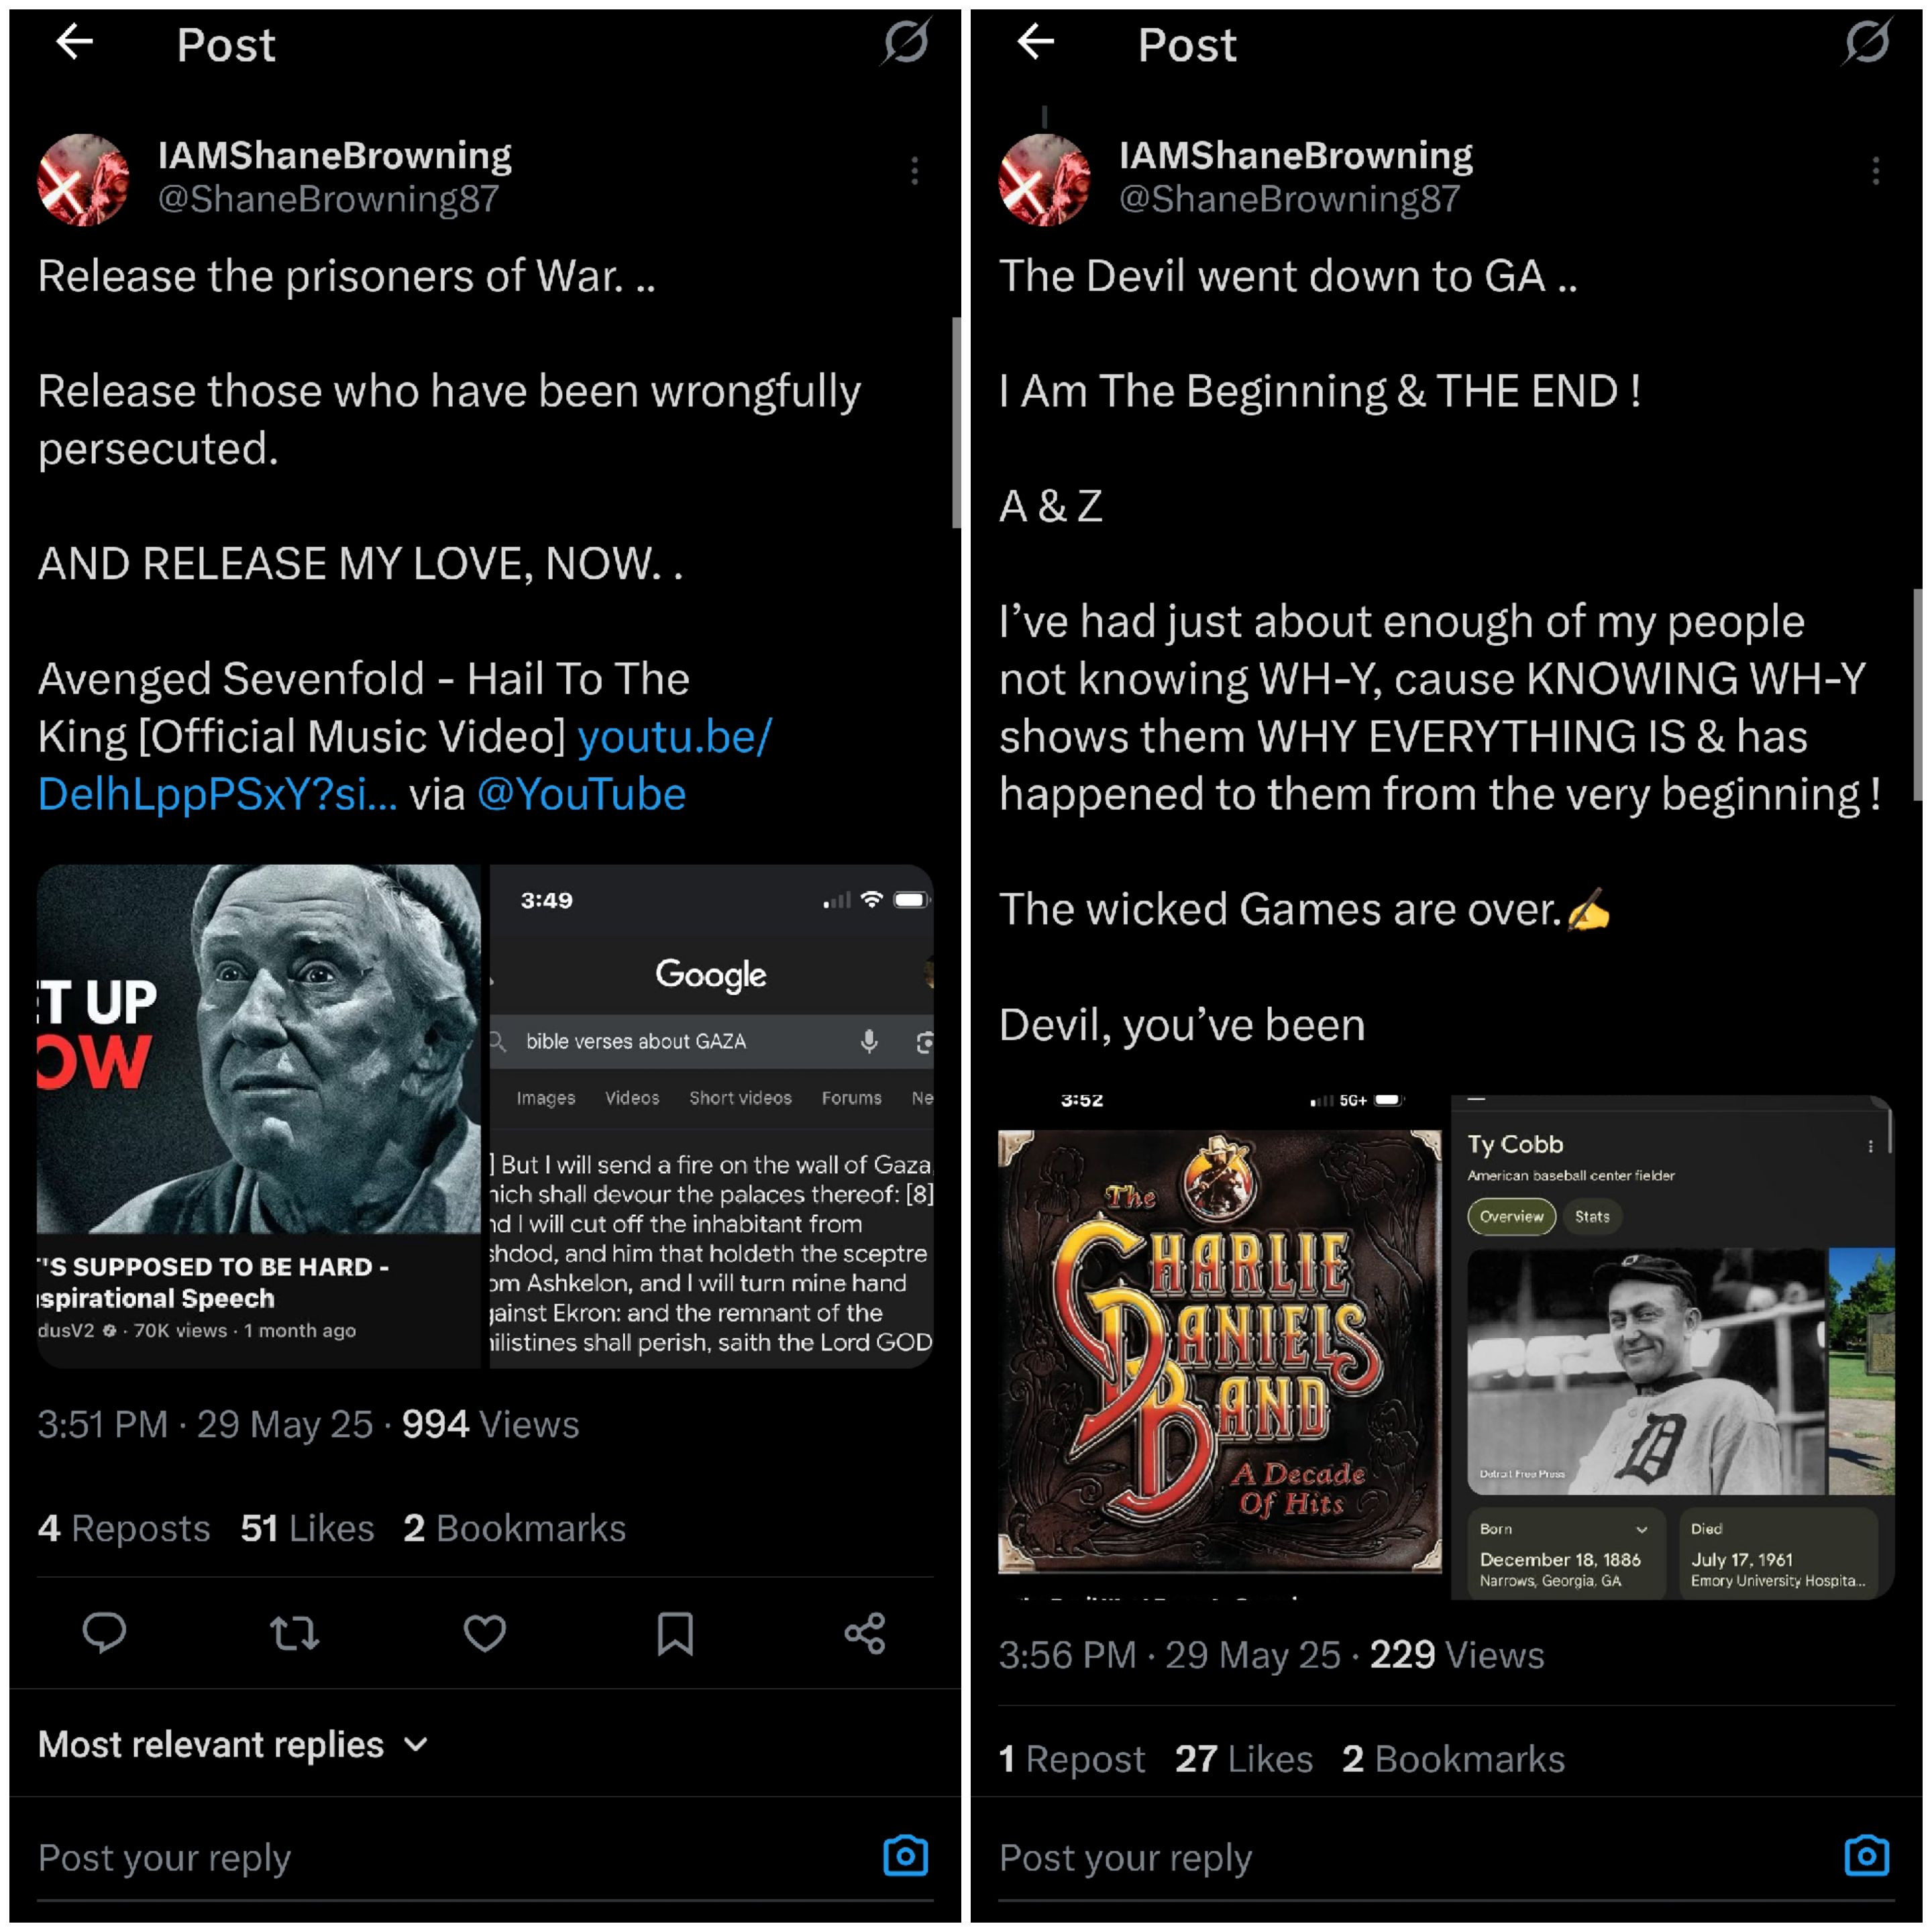Tap the @YouTube mention link
This screenshot has width=1932, height=1932.
click(582, 795)
